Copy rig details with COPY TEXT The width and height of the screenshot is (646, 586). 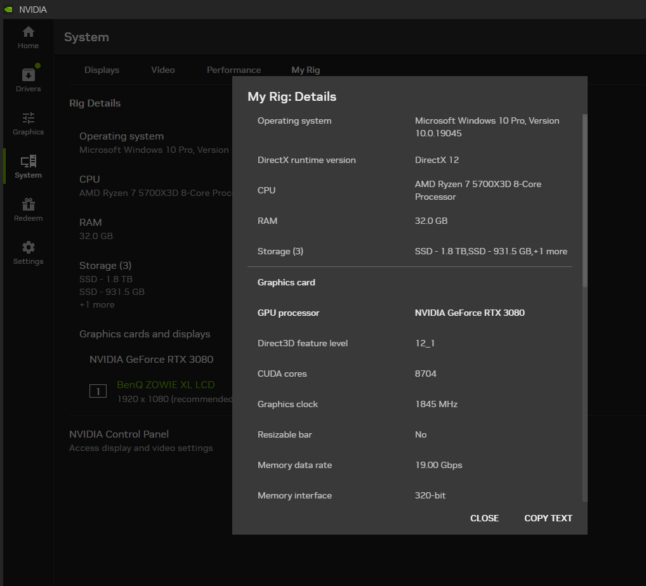coord(548,518)
